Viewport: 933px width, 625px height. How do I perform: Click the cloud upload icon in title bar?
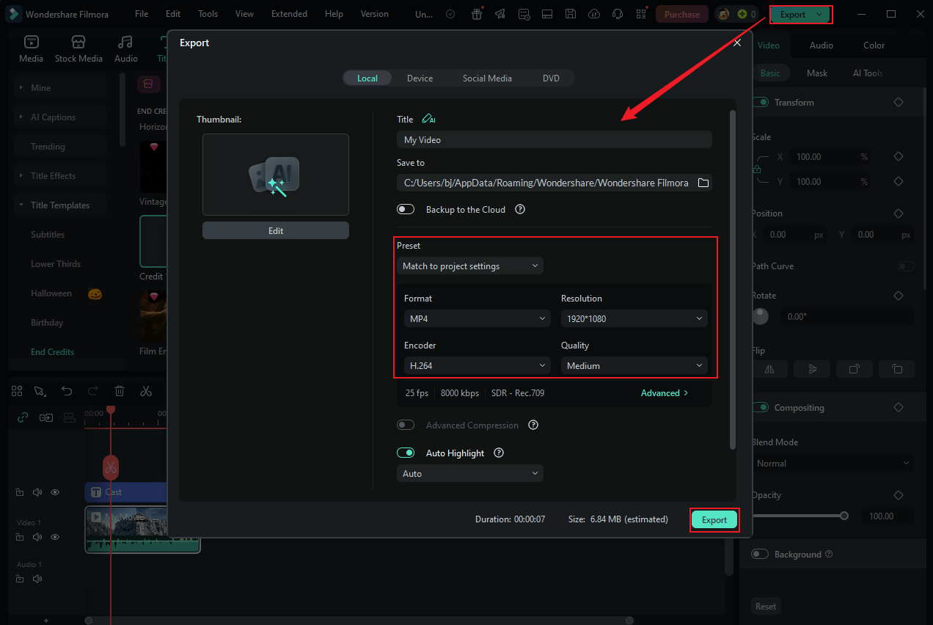pos(593,13)
